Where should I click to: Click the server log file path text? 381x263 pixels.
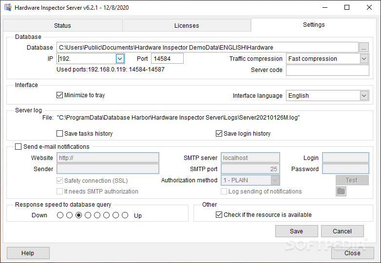[x=178, y=118]
